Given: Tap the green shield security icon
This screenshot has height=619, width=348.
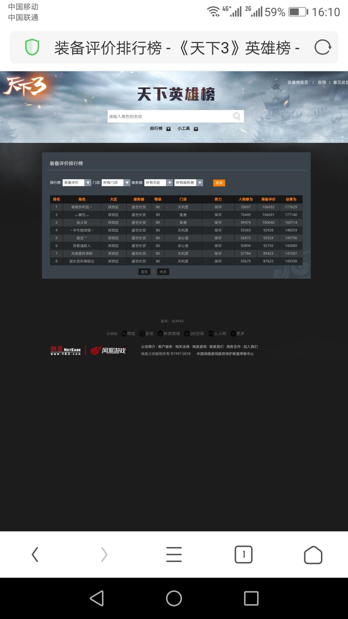Looking at the screenshot, I should 32,47.
